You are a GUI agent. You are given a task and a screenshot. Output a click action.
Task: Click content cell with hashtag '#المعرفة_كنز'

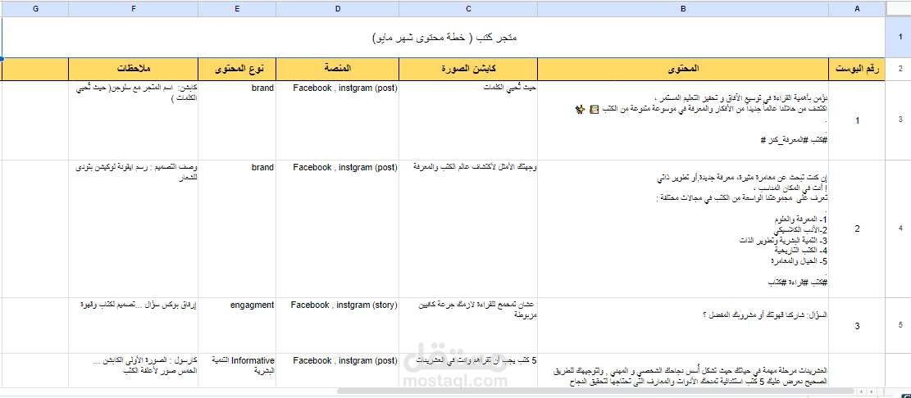click(x=683, y=120)
